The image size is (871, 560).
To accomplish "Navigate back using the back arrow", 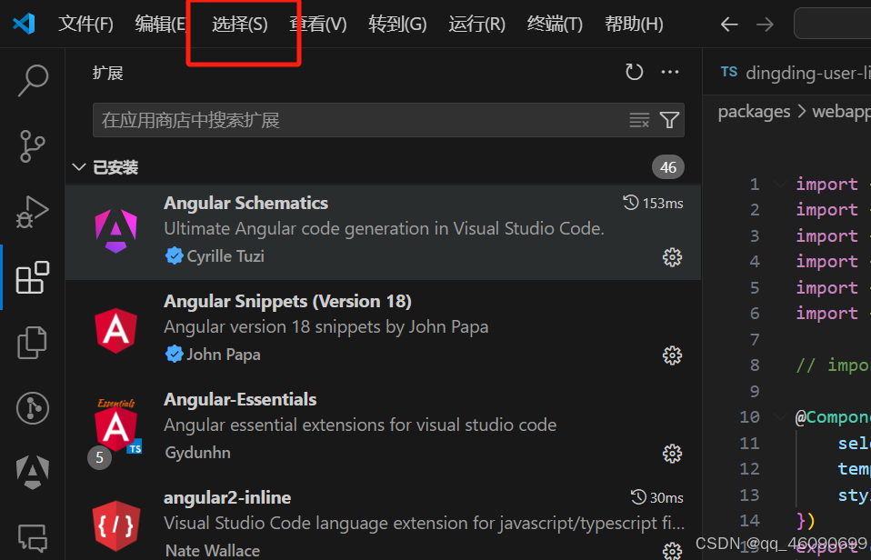I will [728, 25].
